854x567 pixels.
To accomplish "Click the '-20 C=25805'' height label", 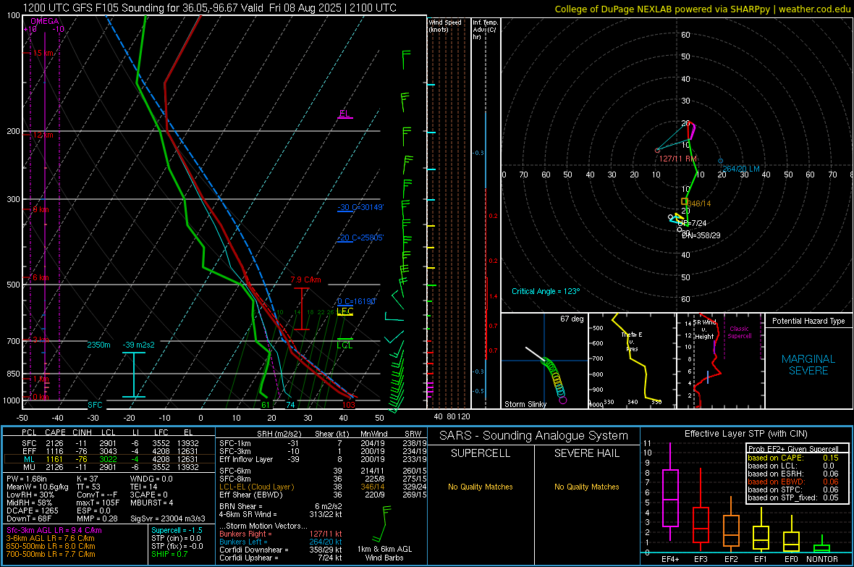I will pyautogui.click(x=360, y=238).
